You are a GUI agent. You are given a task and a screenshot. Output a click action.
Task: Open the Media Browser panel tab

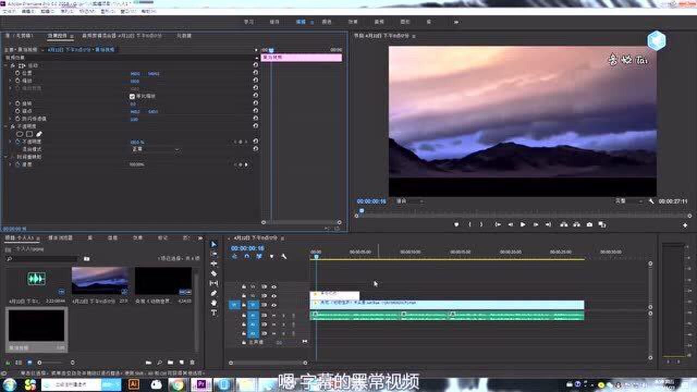(x=60, y=238)
